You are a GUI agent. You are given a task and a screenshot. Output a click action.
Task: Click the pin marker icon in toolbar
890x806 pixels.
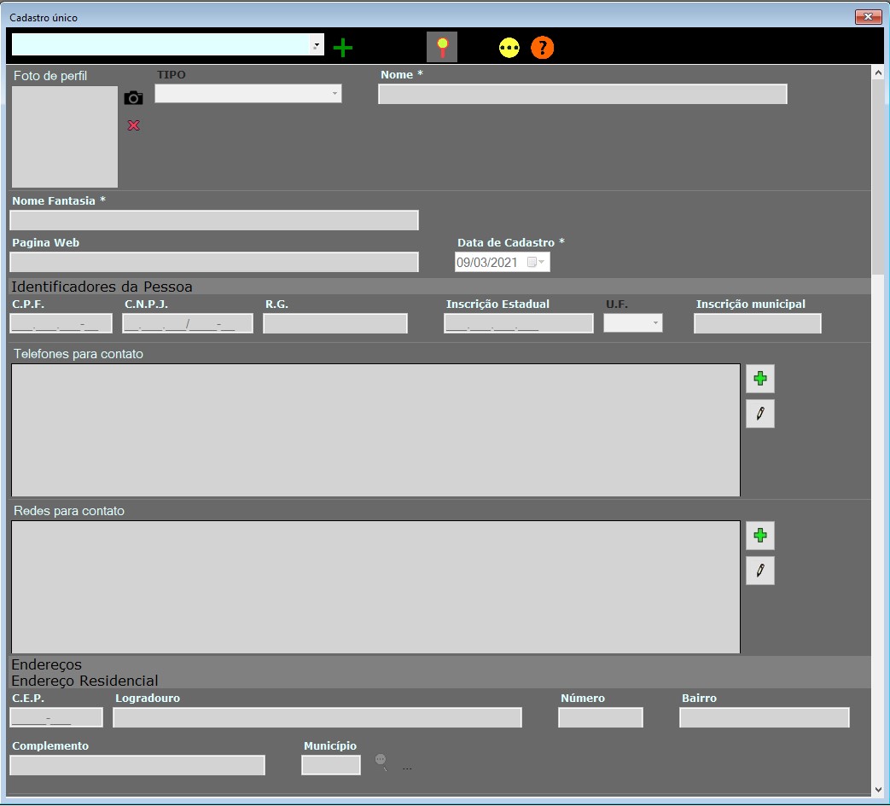(x=441, y=47)
